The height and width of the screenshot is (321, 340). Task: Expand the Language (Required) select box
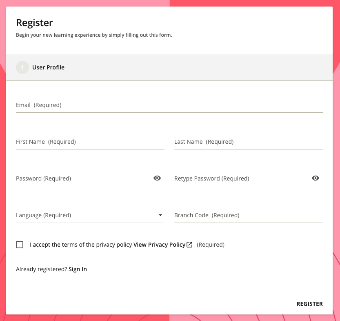coord(90,215)
